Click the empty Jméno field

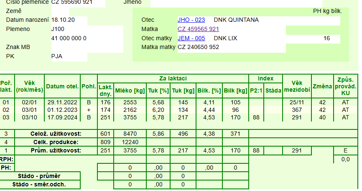251,3
